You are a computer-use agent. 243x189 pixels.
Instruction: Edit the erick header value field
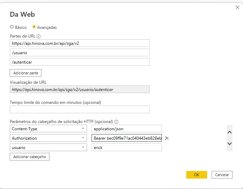coord(127,147)
